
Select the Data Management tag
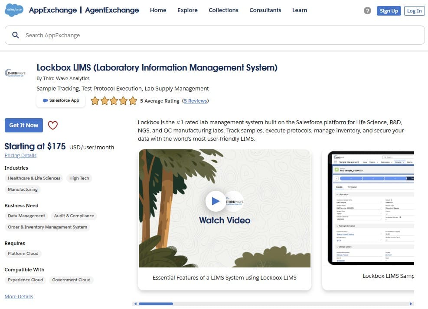[x=26, y=216]
